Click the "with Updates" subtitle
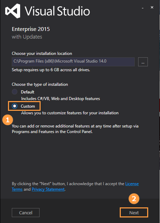The image size is (160, 223). click(27, 37)
